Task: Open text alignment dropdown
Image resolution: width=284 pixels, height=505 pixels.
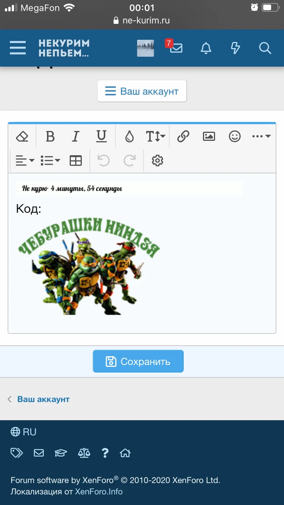Action: tap(25, 161)
